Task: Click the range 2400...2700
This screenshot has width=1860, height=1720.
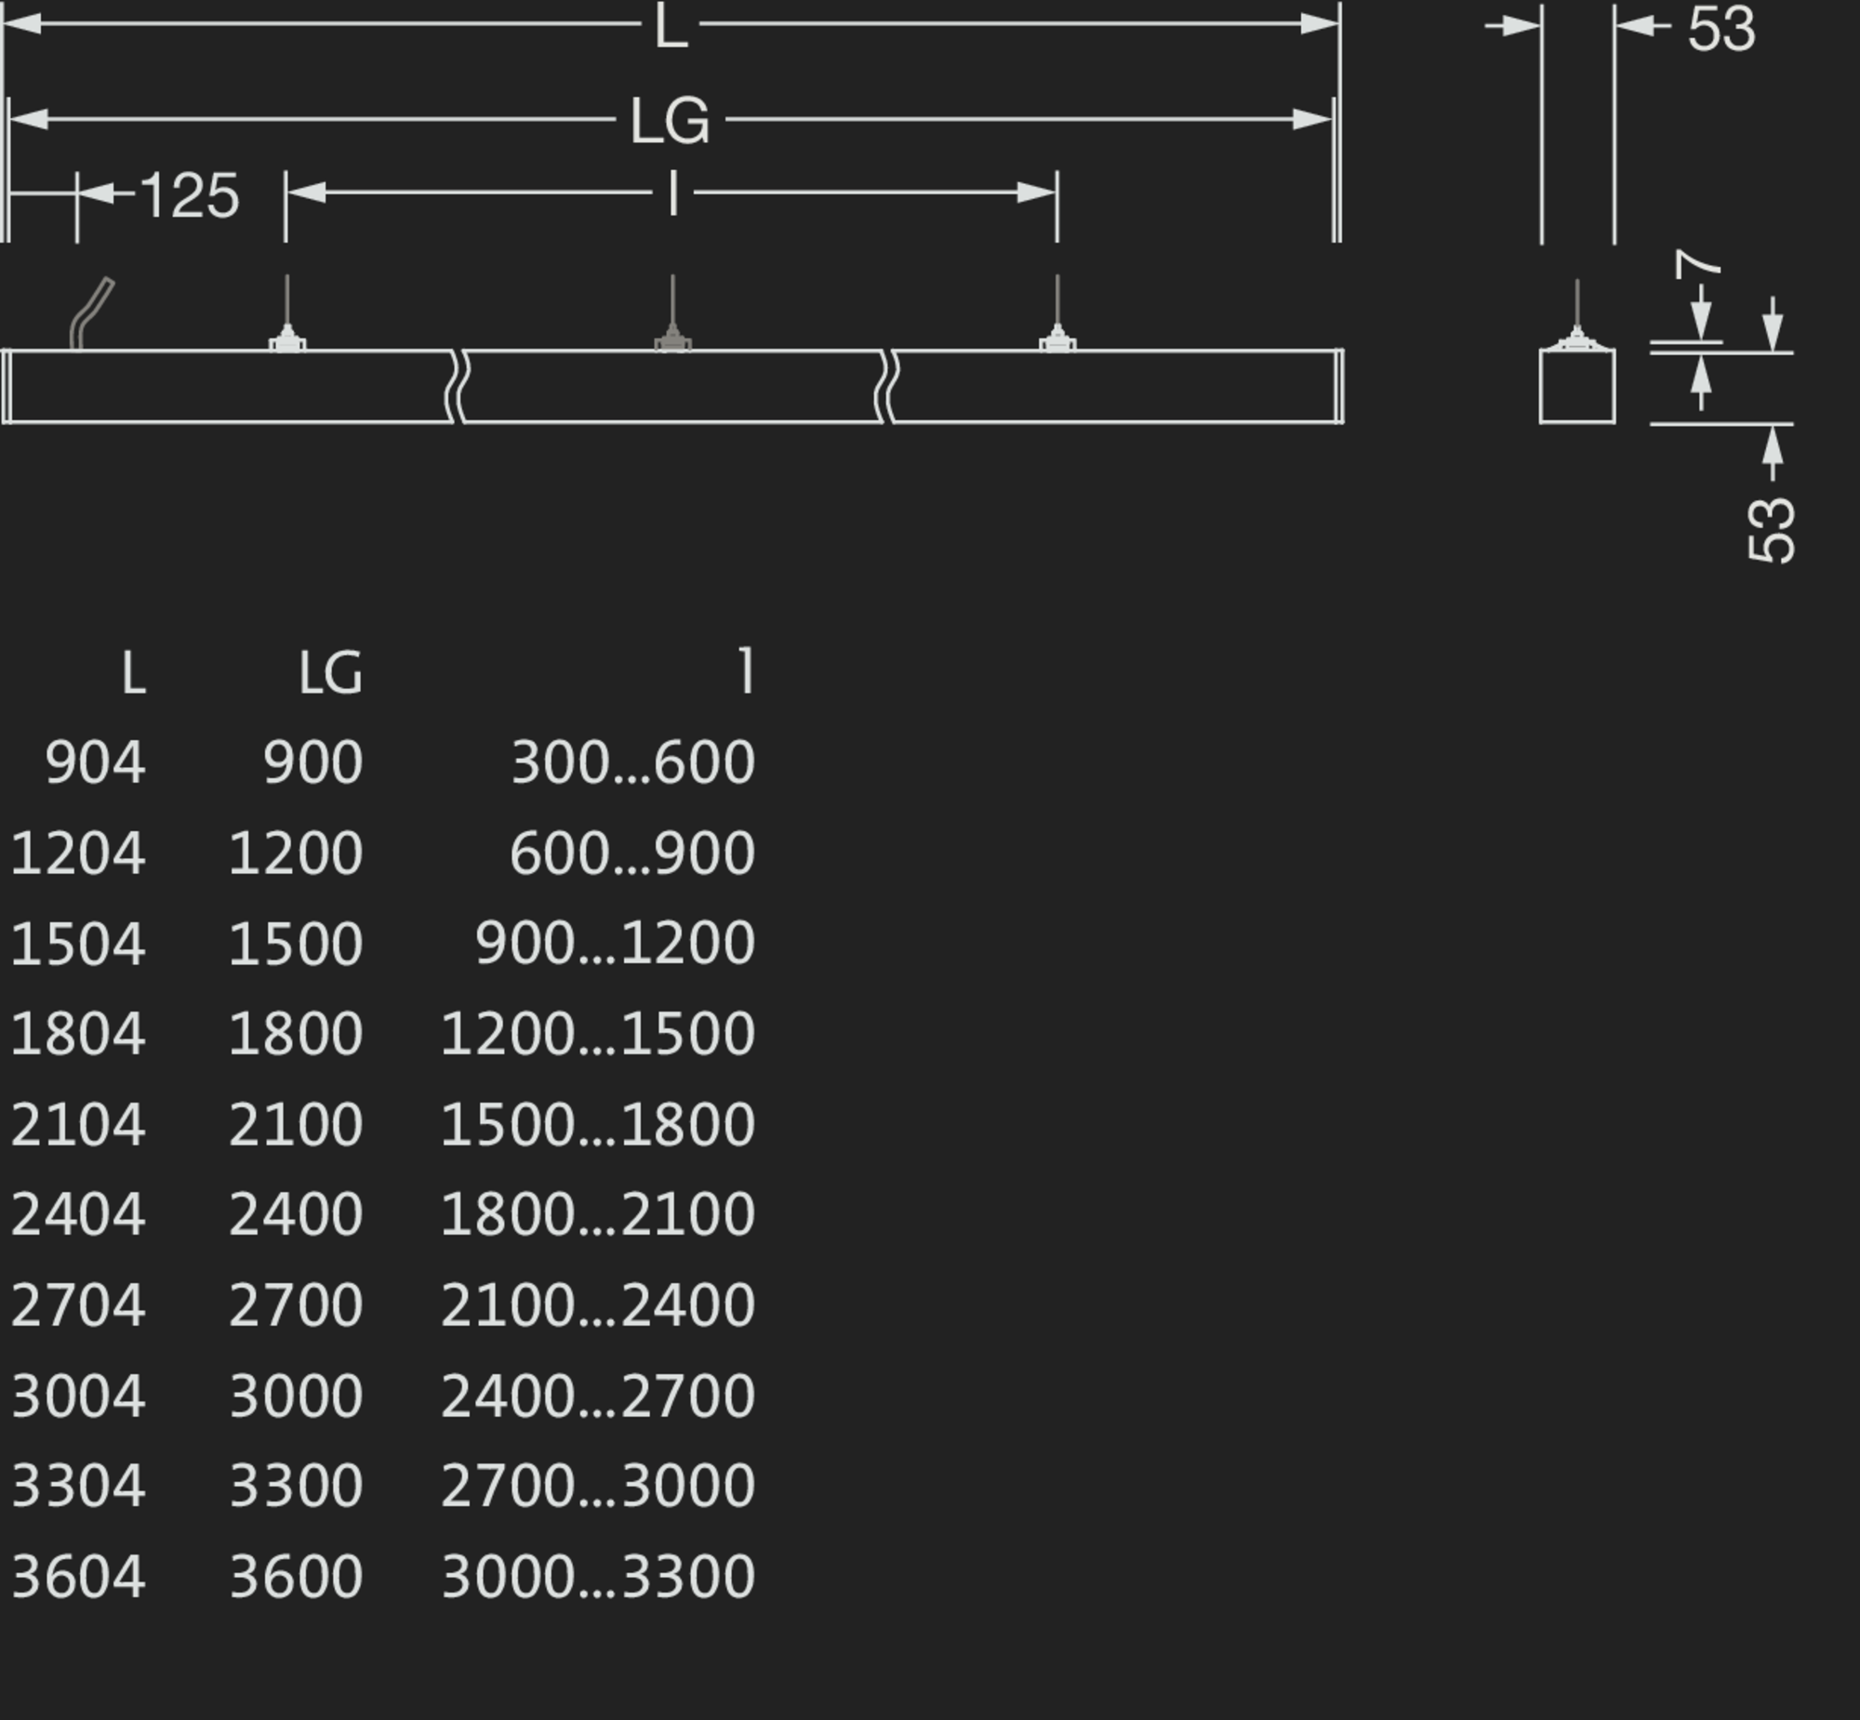Action: pyautogui.click(x=598, y=1396)
